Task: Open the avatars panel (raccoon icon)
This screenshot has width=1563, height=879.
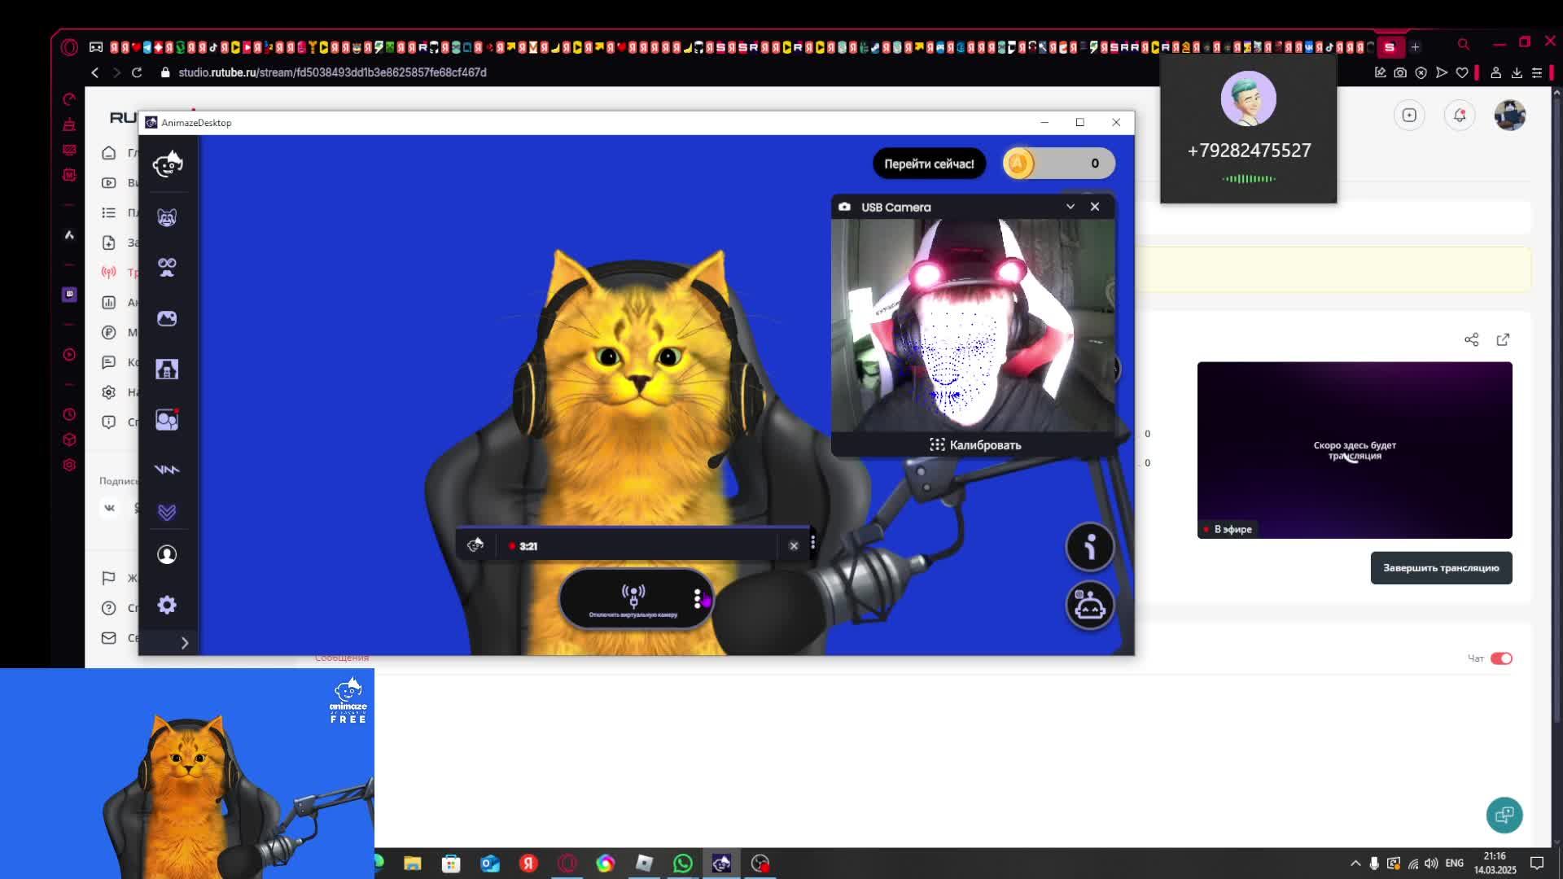Action: (x=167, y=217)
